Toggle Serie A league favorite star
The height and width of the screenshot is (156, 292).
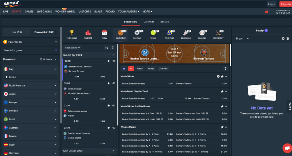pos(7,77)
